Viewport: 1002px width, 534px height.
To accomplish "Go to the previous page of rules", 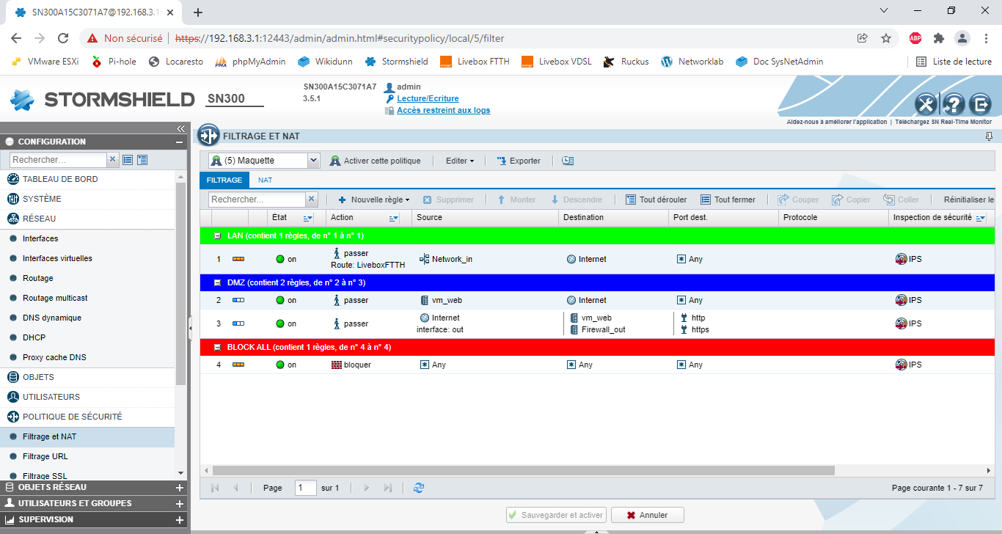I will [235, 488].
